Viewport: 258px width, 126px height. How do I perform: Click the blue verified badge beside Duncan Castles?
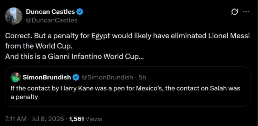80,12
